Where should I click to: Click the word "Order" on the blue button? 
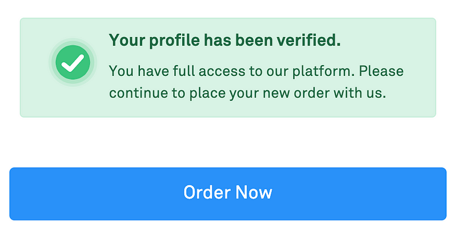(x=207, y=192)
